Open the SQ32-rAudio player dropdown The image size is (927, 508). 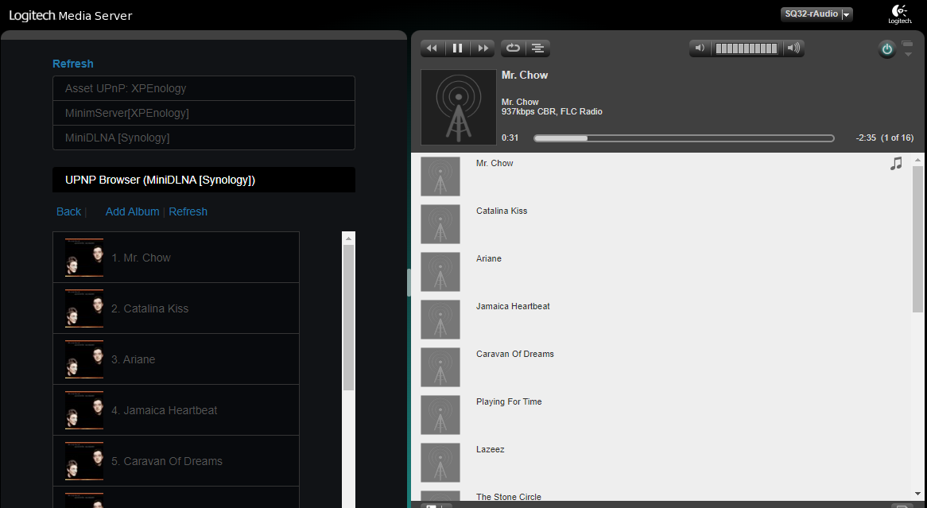[x=816, y=14]
